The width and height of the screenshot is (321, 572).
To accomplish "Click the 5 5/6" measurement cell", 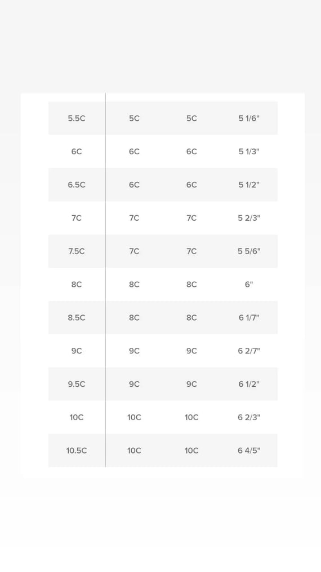I will coord(249,251).
